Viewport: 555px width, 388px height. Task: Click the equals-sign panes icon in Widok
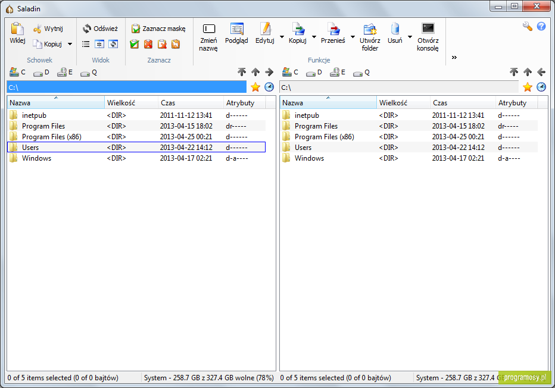coord(99,44)
